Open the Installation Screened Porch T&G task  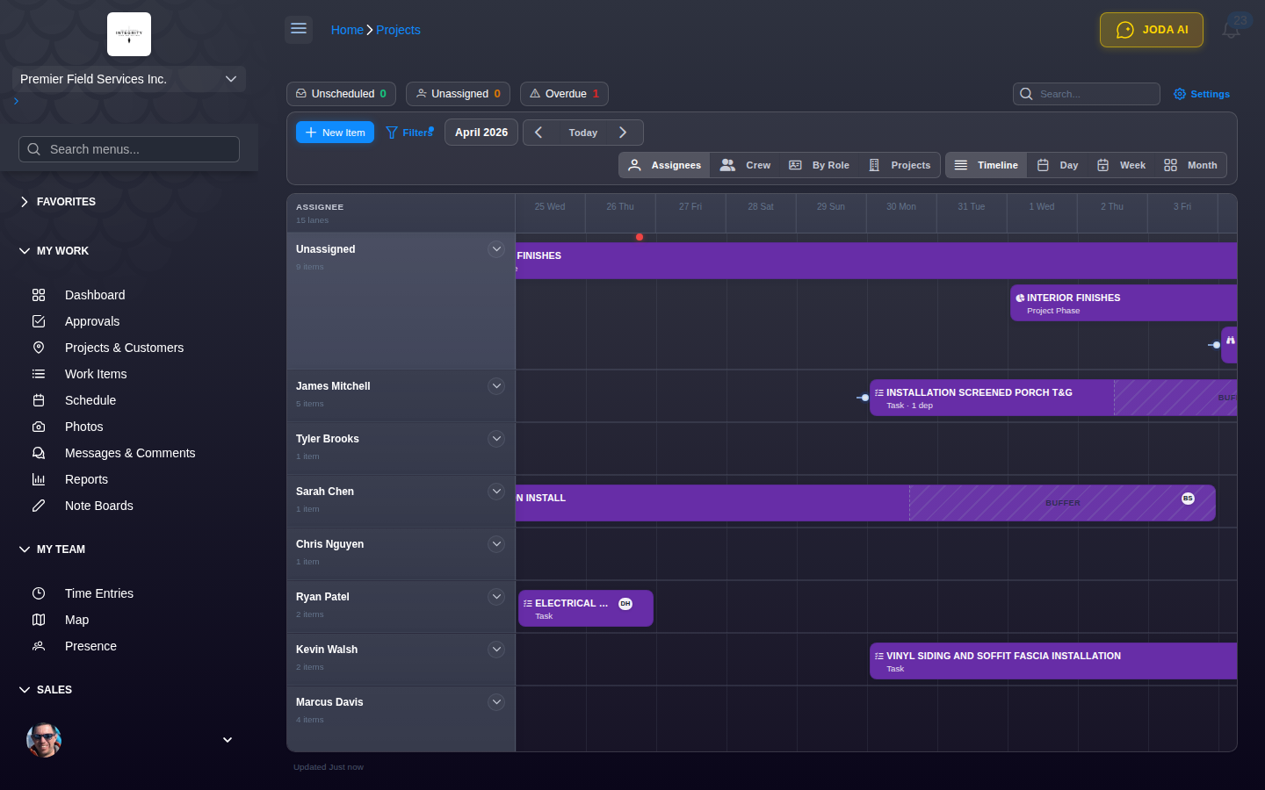click(1053, 398)
